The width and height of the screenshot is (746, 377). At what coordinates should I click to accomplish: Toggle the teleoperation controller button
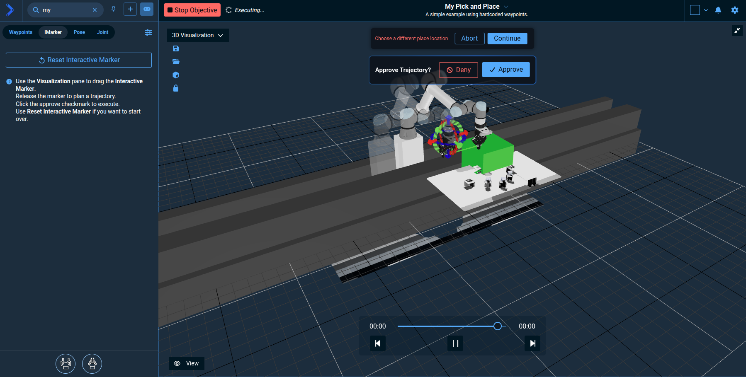click(147, 9)
